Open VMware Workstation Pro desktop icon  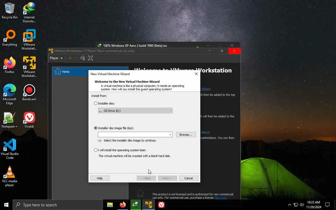pos(29,40)
